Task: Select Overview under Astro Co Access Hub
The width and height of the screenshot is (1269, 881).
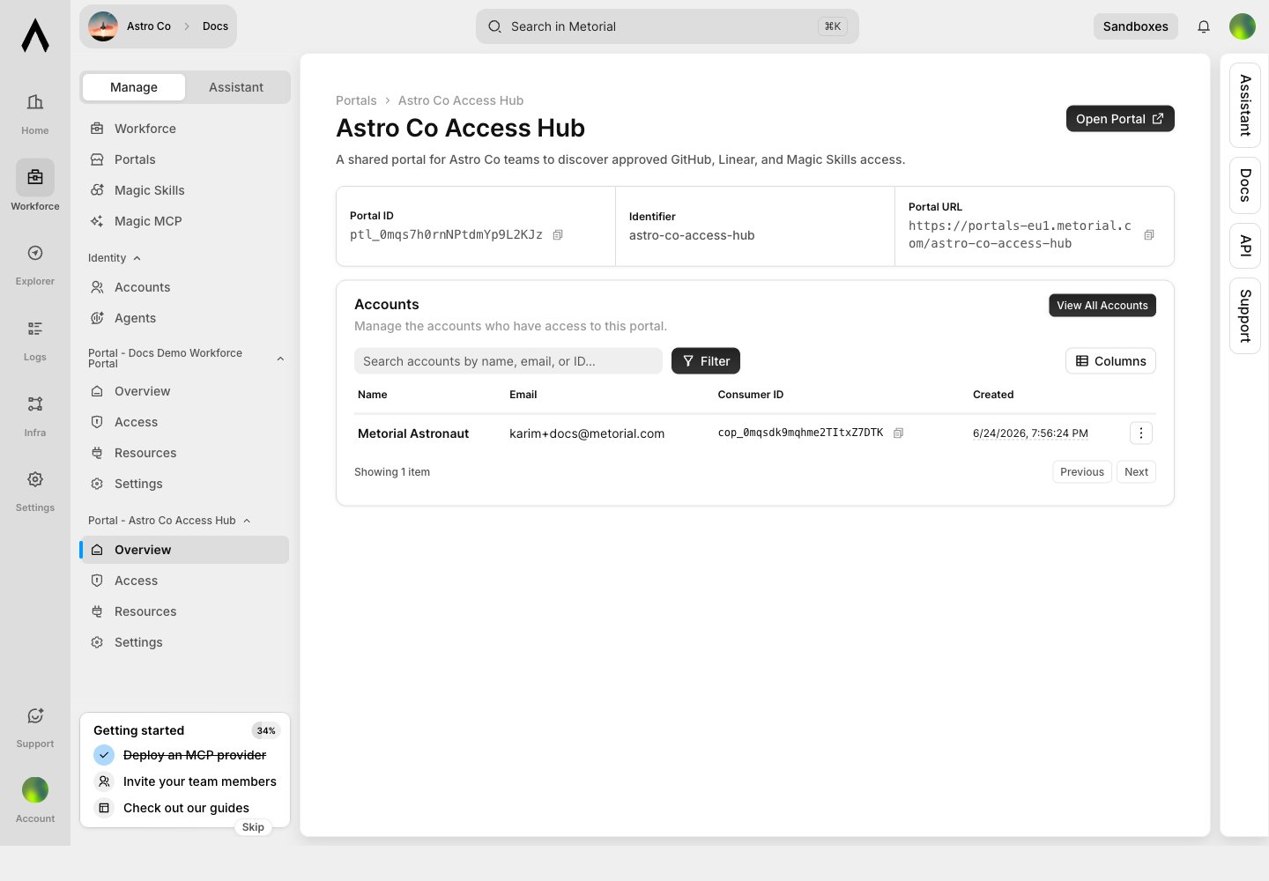Action: 184,550
